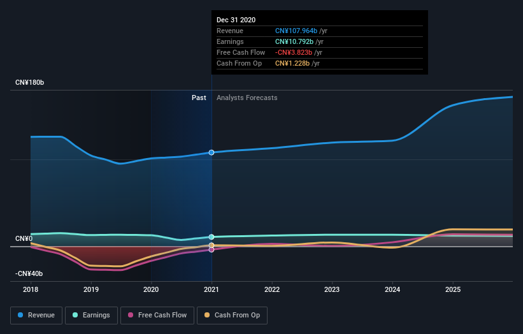Click the Revenue row label in tooltip
This screenshot has height=334, width=523.
tap(230, 31)
